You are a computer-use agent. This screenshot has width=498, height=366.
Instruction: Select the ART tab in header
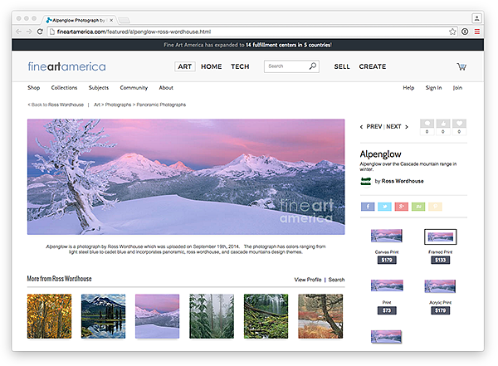(184, 66)
